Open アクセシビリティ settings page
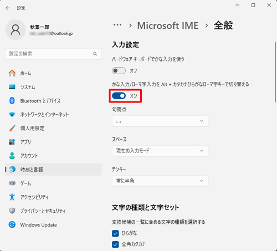Screen dimensions: 277x251 tap(53, 197)
